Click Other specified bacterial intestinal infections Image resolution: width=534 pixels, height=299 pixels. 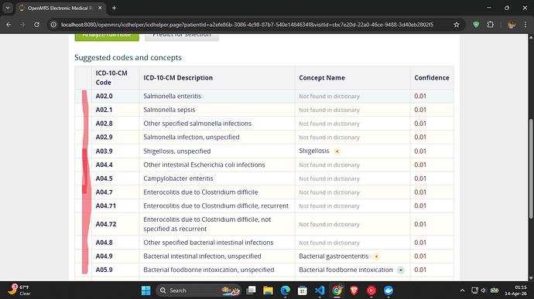(x=208, y=243)
